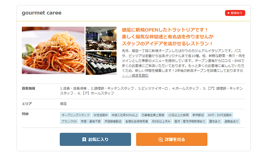The width and height of the screenshot is (270, 156).
Task: View the pasta dish photo
Action: pos(53,50)
